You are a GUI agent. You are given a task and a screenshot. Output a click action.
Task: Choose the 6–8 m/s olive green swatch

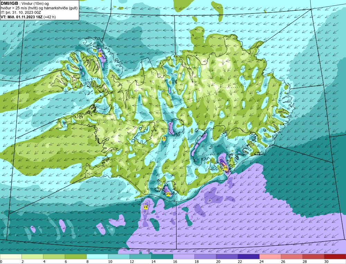click(76, 256)
